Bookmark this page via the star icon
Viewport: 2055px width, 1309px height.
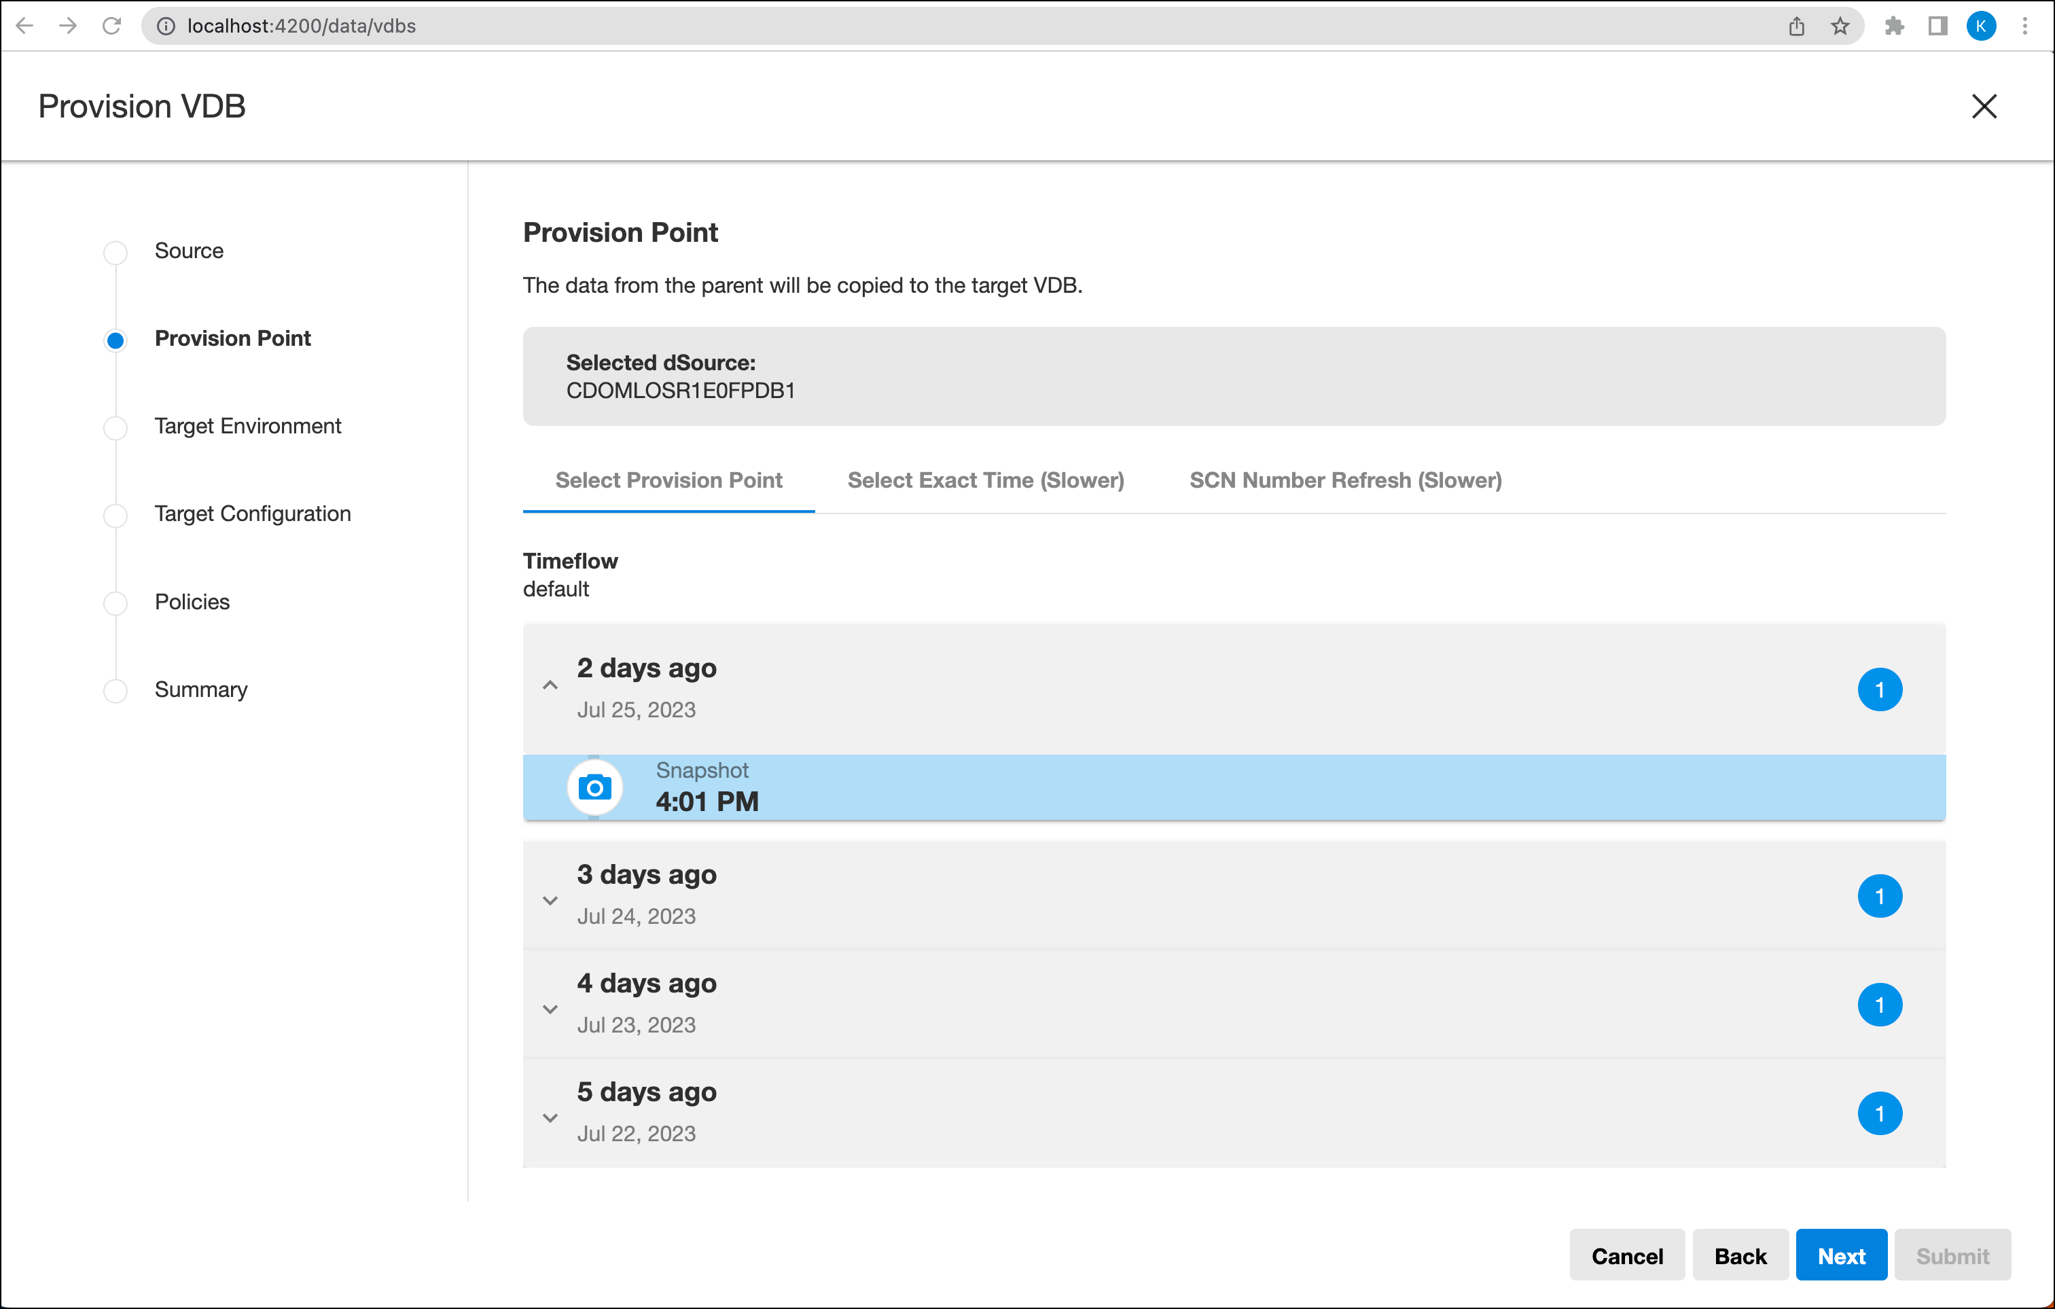click(1840, 26)
